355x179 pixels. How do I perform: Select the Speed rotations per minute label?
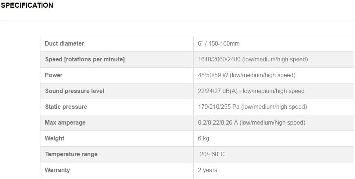click(85, 60)
